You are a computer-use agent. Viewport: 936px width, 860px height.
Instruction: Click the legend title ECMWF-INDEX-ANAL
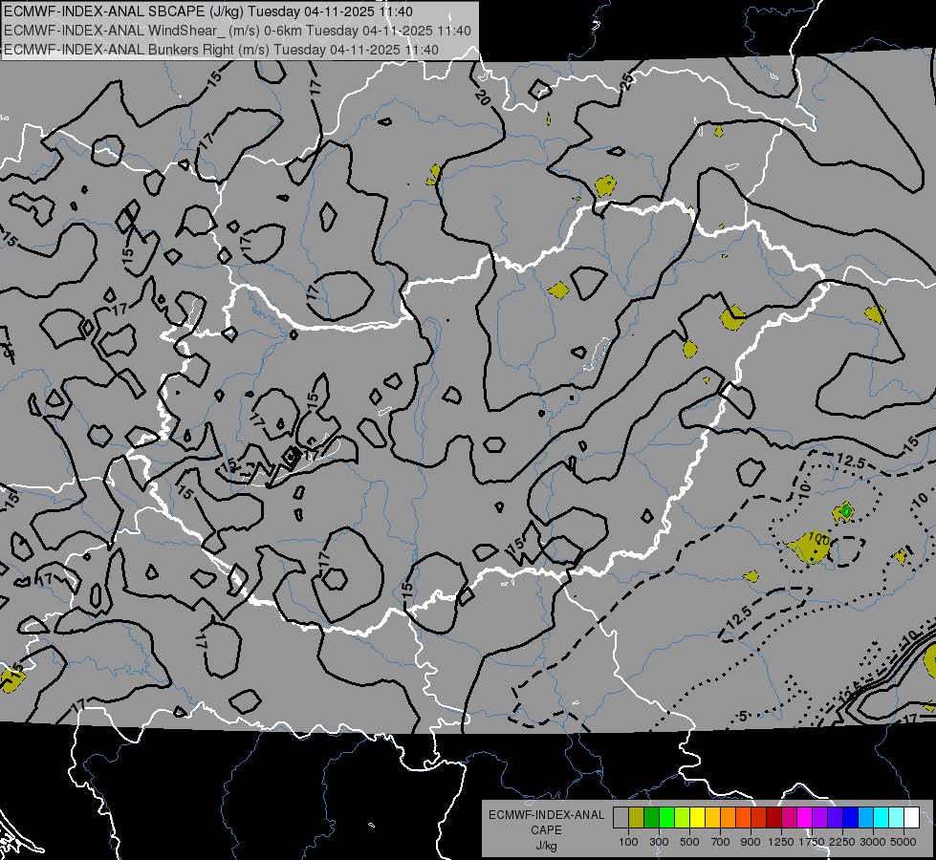546,815
